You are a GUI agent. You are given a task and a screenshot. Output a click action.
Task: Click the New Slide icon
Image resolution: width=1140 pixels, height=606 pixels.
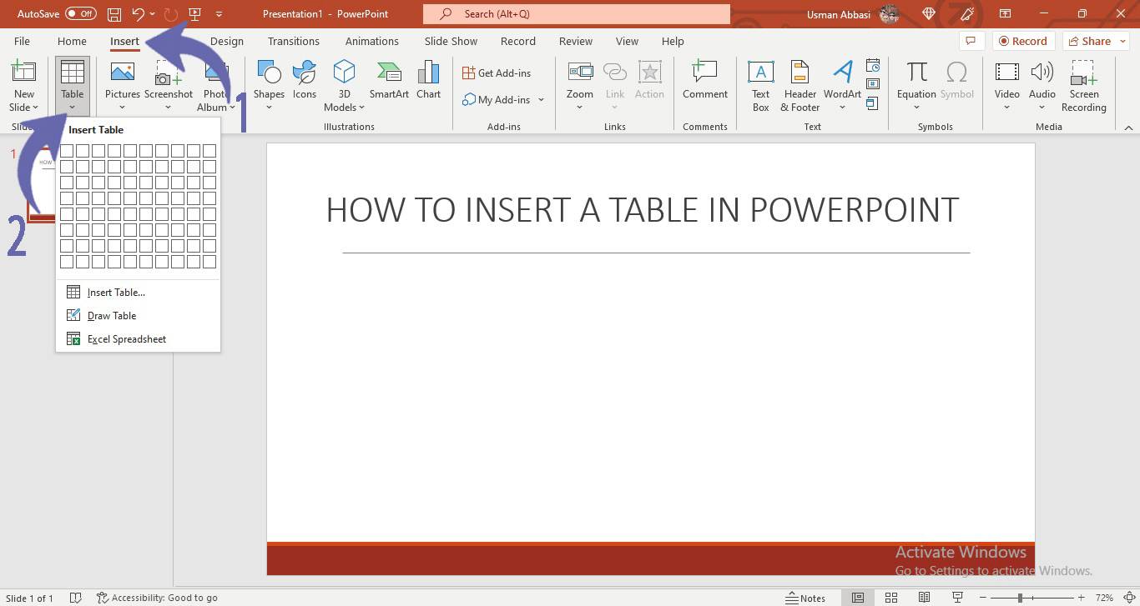coord(23,73)
